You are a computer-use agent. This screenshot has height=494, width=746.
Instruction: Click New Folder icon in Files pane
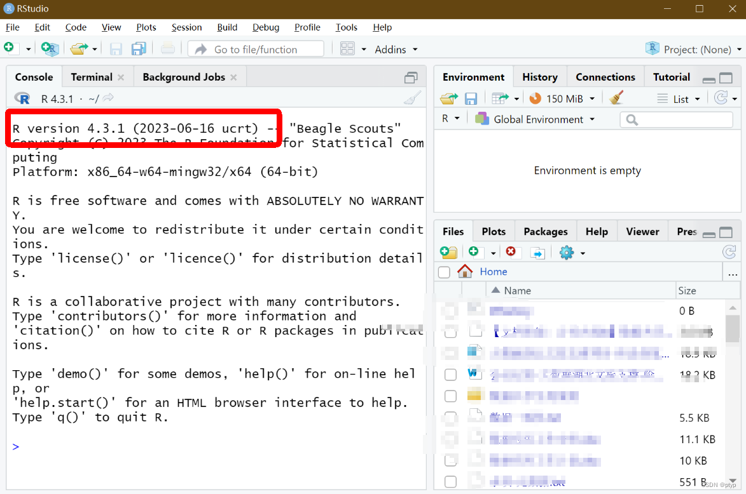(x=448, y=252)
